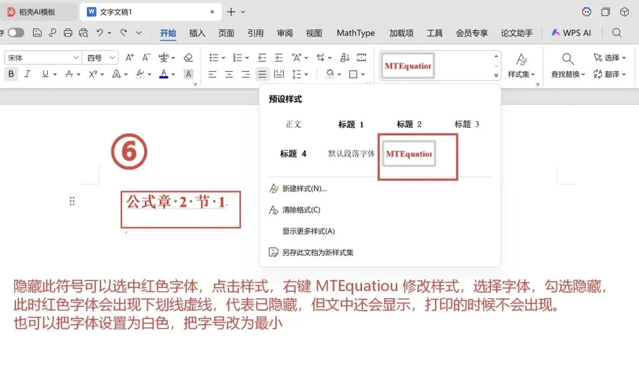Open Print Preview icon

(x=83, y=33)
